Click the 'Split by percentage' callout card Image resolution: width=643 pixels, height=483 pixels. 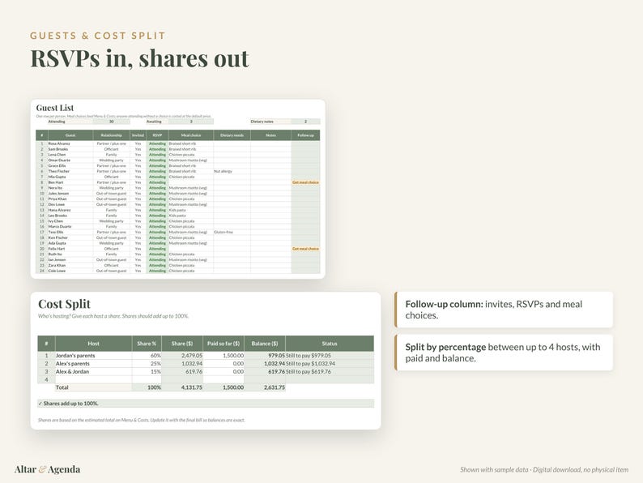pos(504,353)
